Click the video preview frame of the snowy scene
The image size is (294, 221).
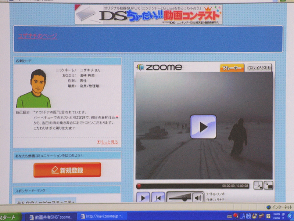[204, 126]
